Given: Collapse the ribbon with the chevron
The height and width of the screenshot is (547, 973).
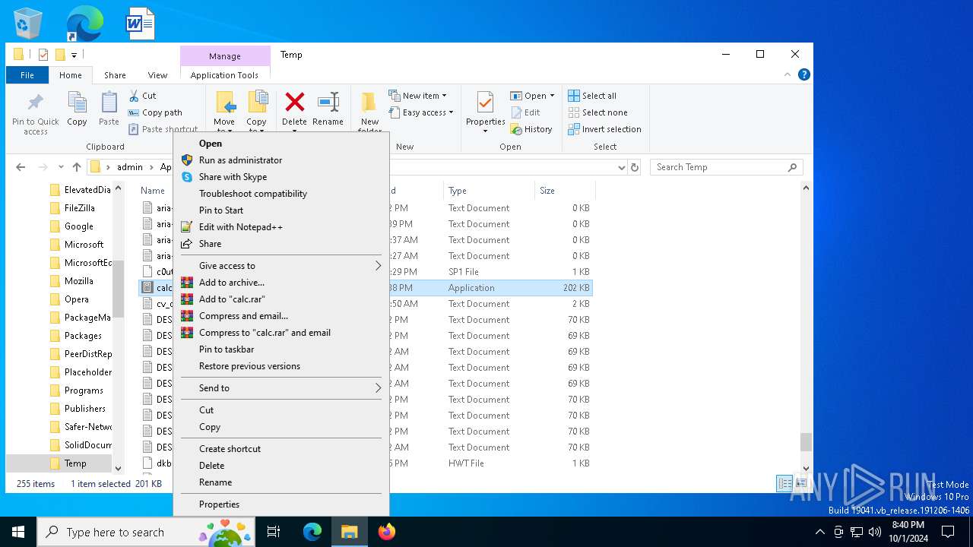Looking at the screenshot, I should tap(788, 74).
